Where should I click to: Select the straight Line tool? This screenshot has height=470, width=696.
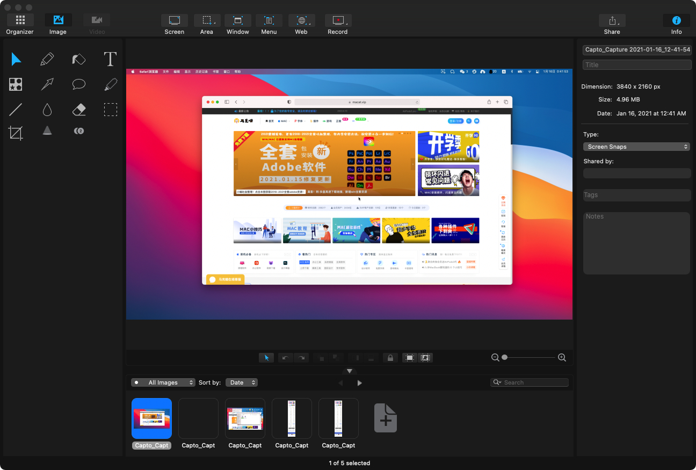(16, 110)
